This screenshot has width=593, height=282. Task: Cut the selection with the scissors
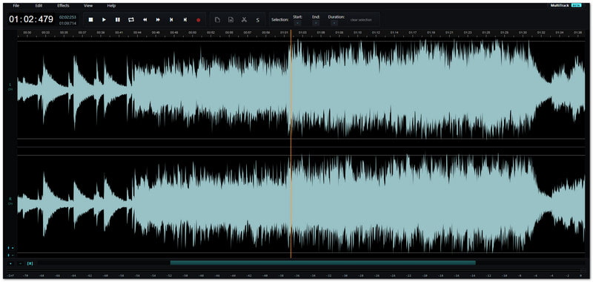[245, 20]
